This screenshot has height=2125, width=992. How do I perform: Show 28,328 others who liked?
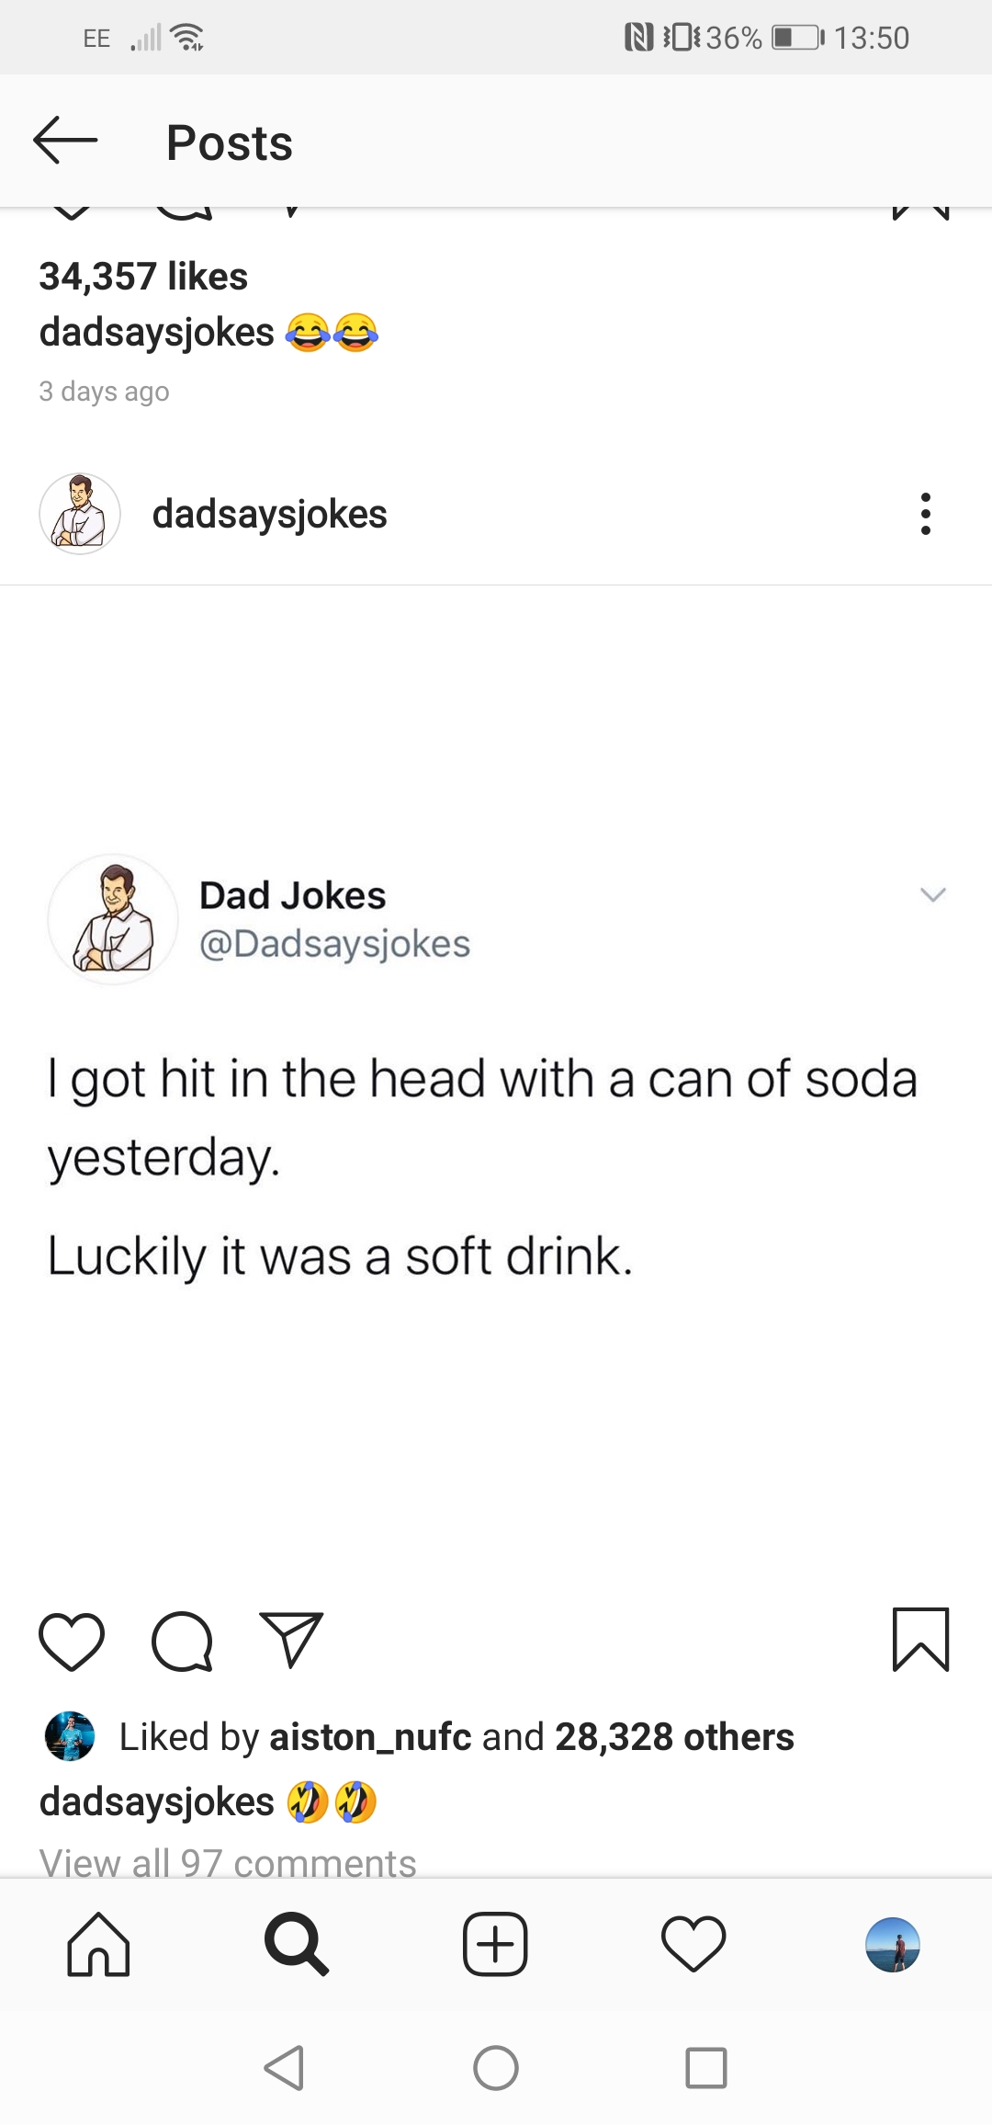674,1737
